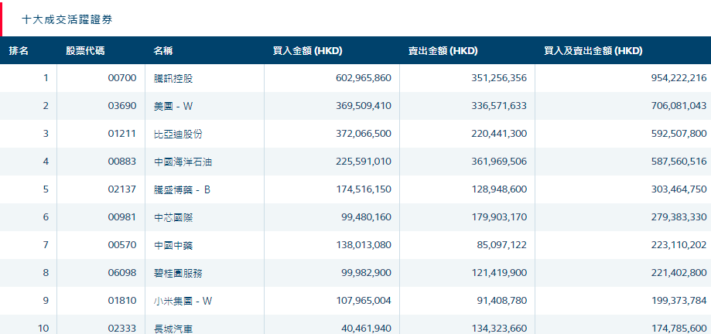Click buy amount 138,013,080
The image size is (711, 334).
pos(363,245)
